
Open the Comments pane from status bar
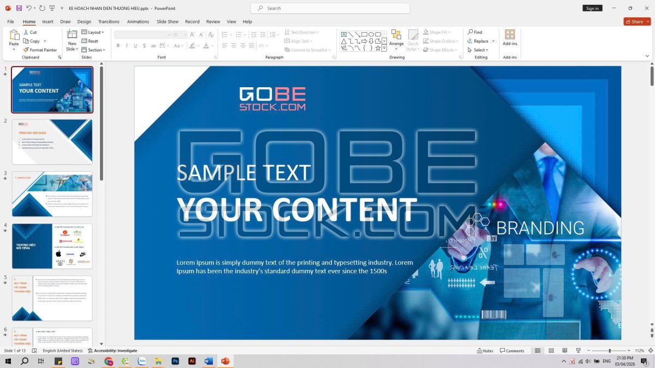512,351
